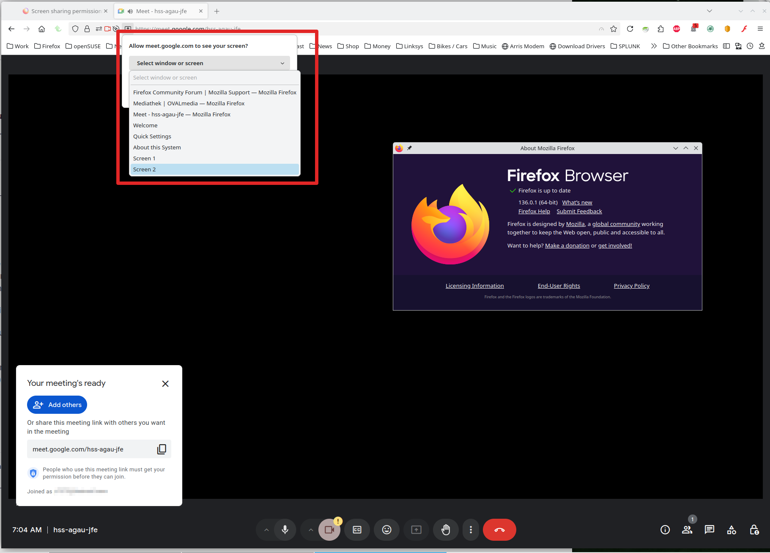Open the Linksys bookmarks folder
The image size is (770, 553).
(409, 46)
